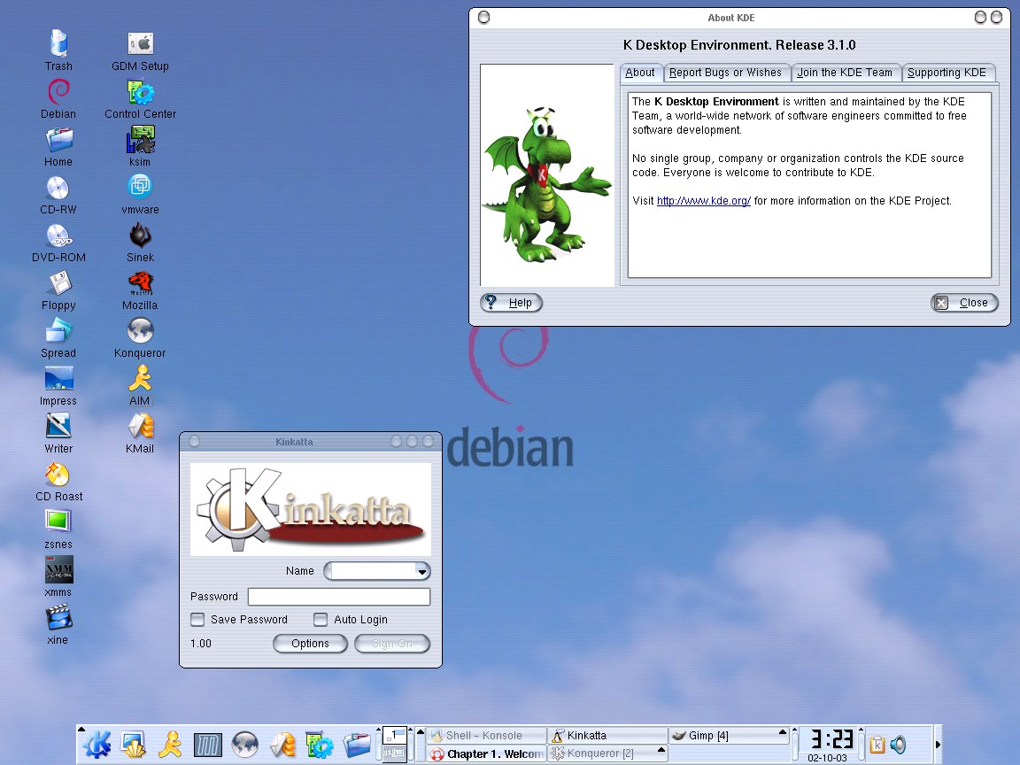
Task: Switch to the Supporting KDE tab
Action: 947,73
